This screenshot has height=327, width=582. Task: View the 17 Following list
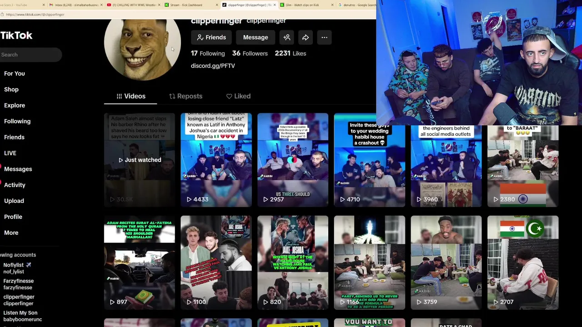tap(208, 54)
